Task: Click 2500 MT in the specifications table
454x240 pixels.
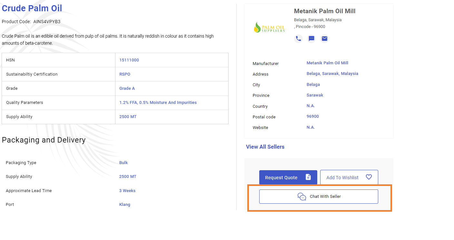Action: pos(128,117)
